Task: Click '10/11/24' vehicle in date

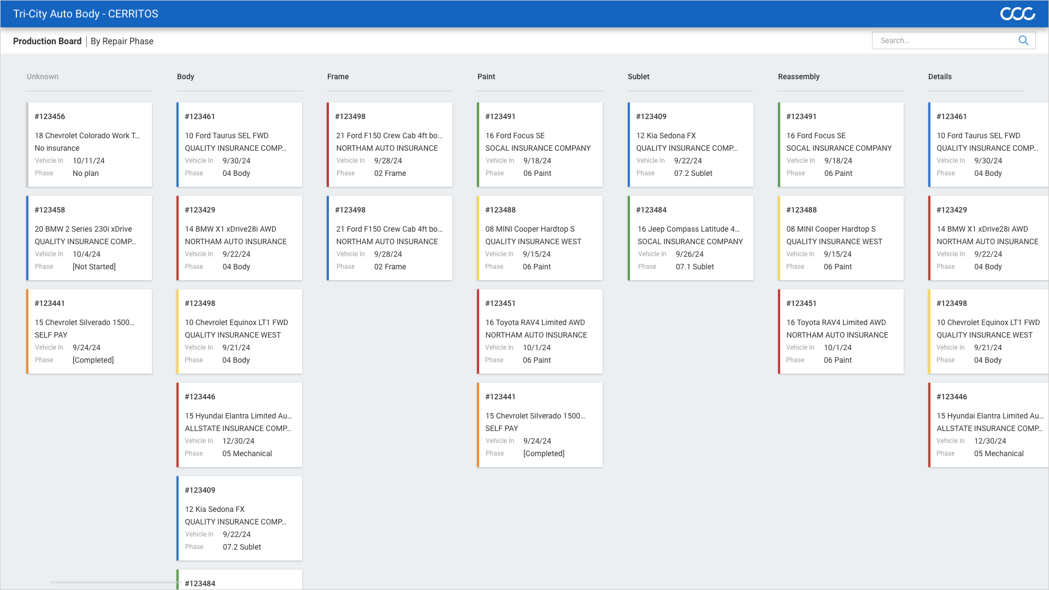Action: 89,161
